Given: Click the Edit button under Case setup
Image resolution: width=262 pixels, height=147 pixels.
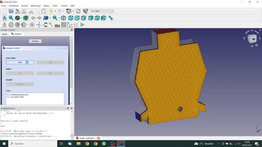Looking at the screenshot, I should click(50, 62).
